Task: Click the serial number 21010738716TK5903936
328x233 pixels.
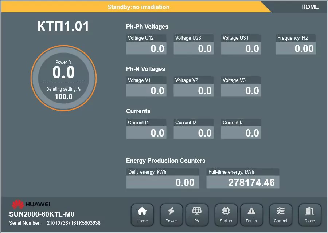Action: [74, 223]
